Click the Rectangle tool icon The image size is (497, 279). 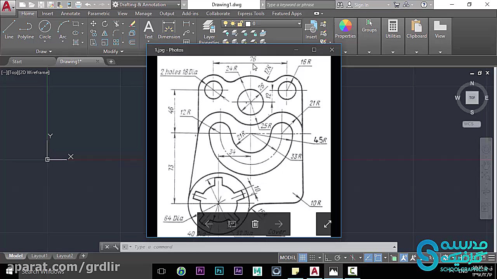pyautogui.click(x=76, y=24)
